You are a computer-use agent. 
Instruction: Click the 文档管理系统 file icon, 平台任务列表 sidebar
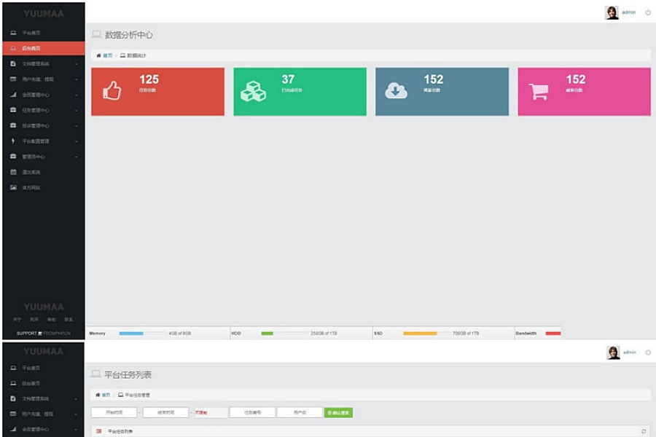(x=13, y=398)
